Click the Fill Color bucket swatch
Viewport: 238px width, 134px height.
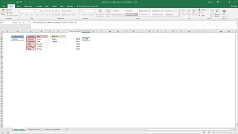pyautogui.click(x=38, y=15)
